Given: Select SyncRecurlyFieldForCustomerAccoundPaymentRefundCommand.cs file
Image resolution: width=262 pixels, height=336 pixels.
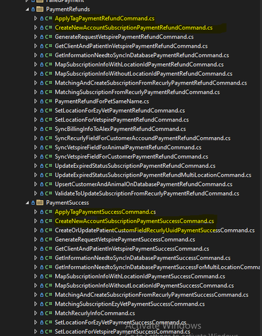Looking at the screenshot, I should pos(142,138).
